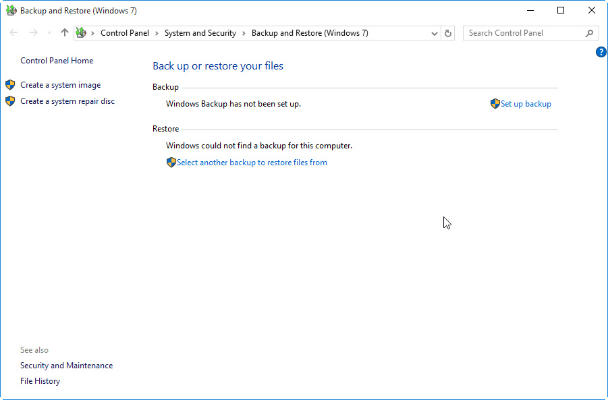Viewport: 608px width, 400px height.
Task: Click shield icon beside Select another backup
Action: tap(171, 163)
